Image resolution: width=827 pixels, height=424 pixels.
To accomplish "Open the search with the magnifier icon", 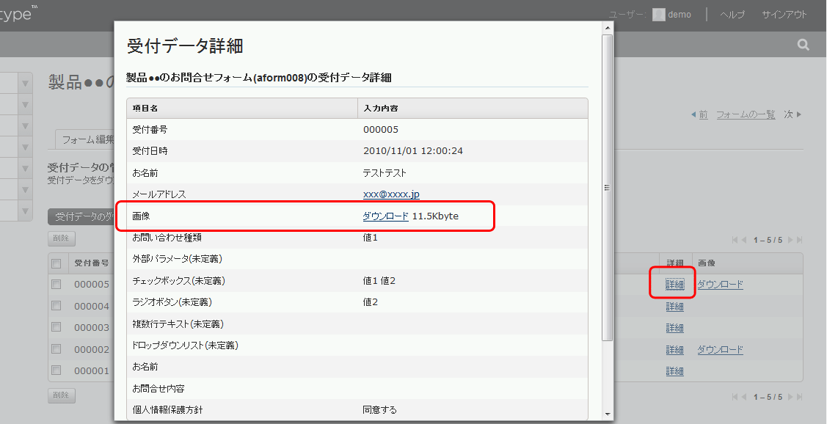I will pos(803,44).
